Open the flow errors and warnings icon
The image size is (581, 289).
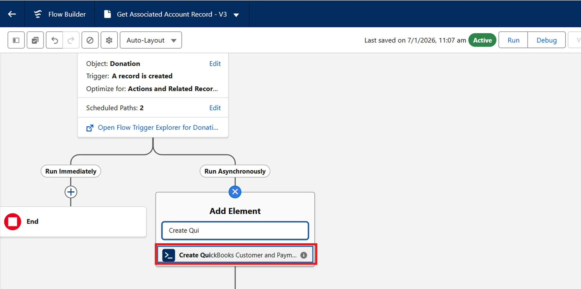click(x=90, y=40)
